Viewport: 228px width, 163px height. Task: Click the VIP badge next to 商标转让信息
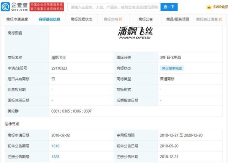220,19
